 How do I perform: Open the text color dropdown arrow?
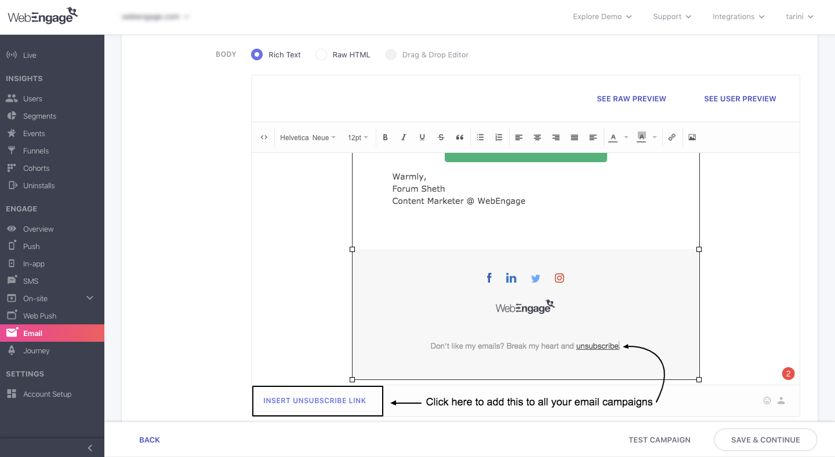click(626, 137)
